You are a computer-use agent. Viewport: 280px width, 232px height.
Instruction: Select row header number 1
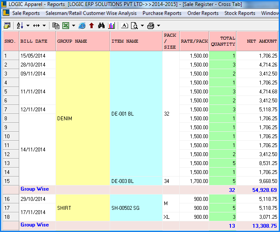point(11,56)
